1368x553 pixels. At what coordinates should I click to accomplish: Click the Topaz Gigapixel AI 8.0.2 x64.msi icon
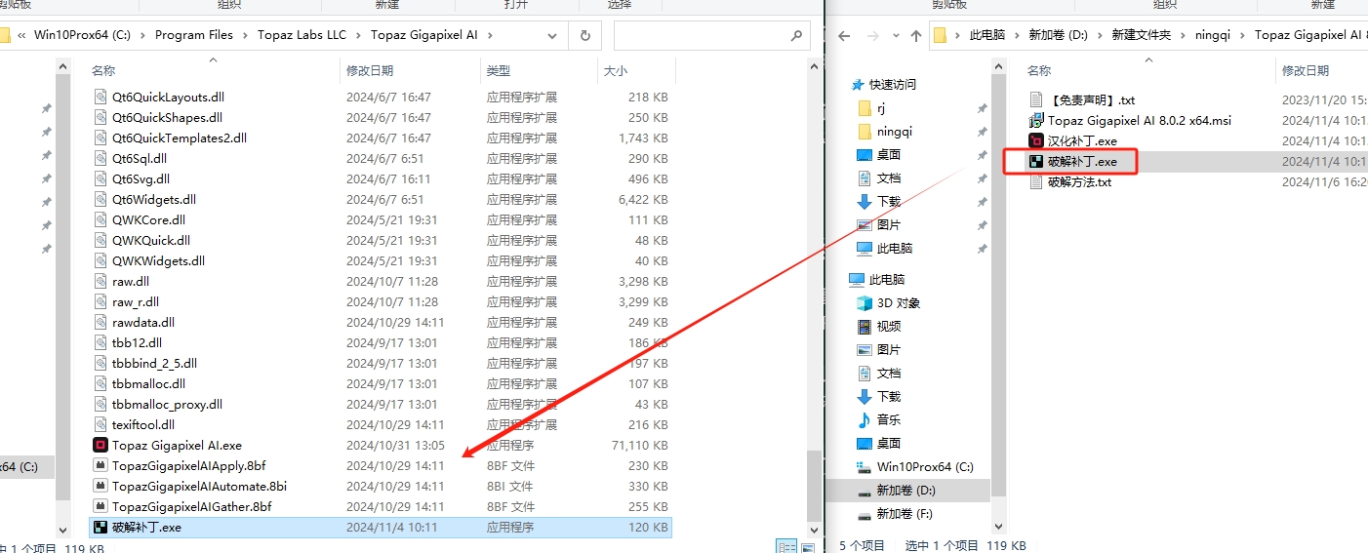[1037, 121]
